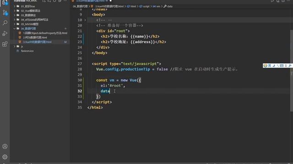Screen dimensions: 293x164
Task: Click the file icon of 2.何为数据代理.html
Action: [x=20, y=37]
